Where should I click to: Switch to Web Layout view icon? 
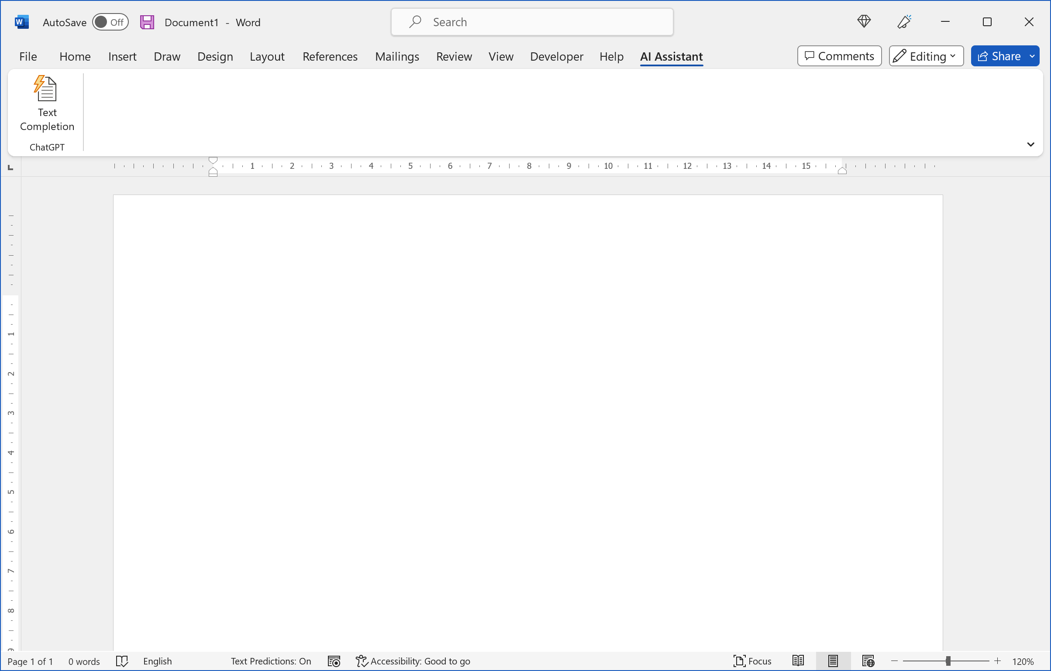[x=868, y=661]
